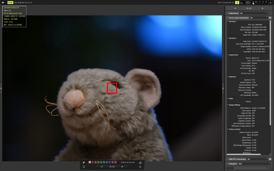This screenshot has height=171, width=274.
Task: Toggle the left panel collapse handle
Action: pyautogui.click(x=1, y=88)
